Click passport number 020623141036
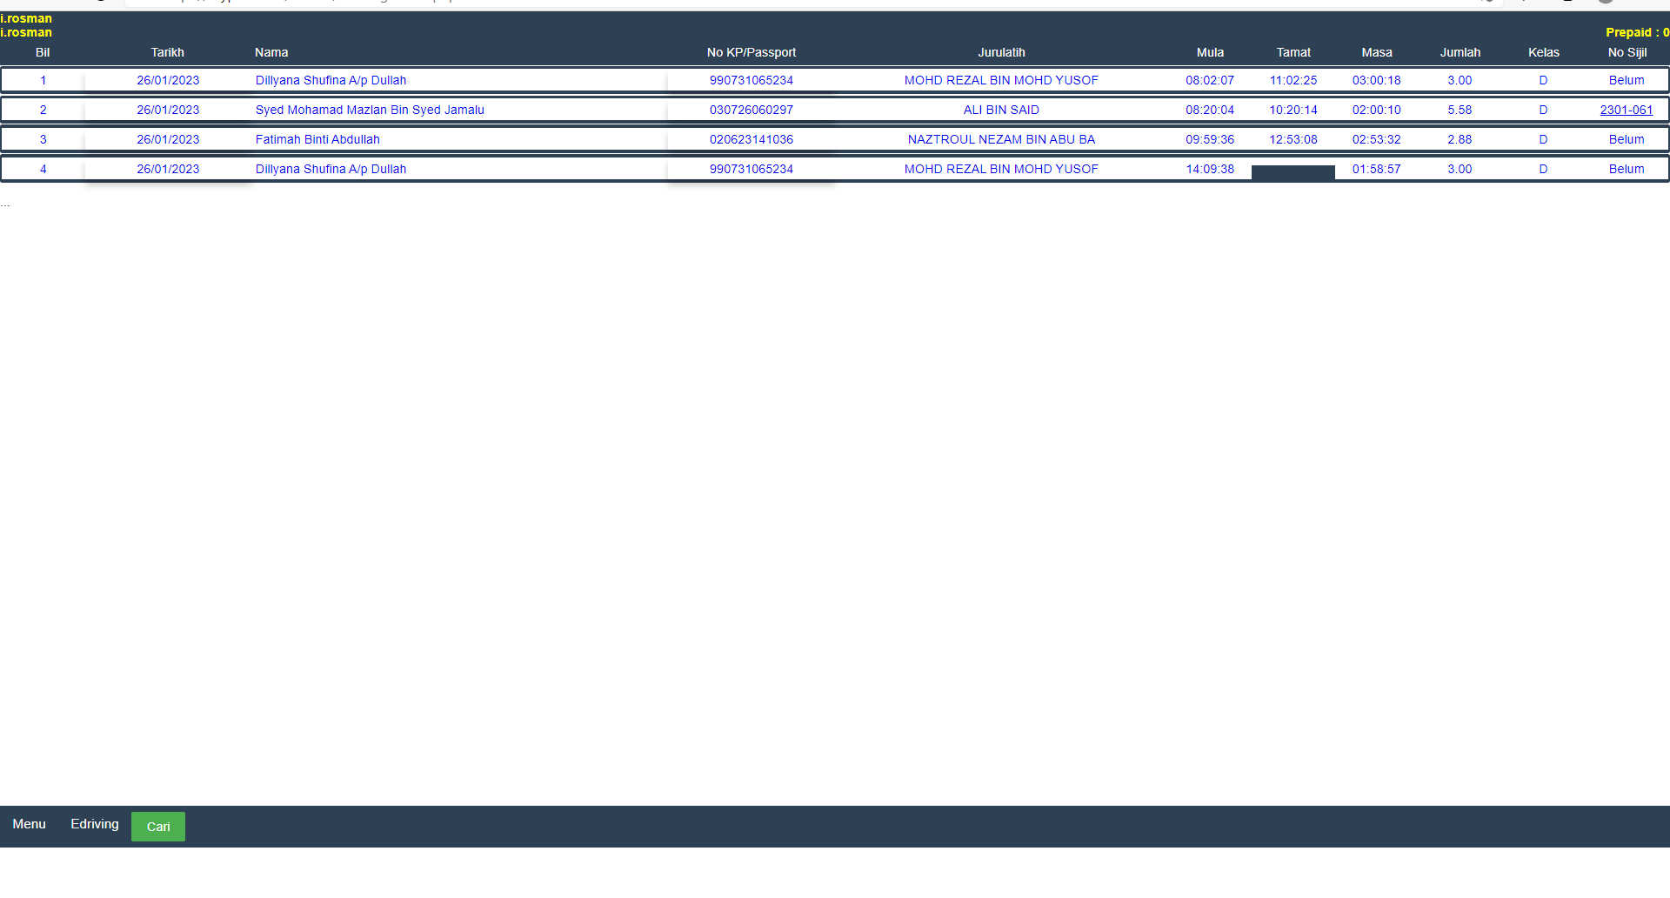Viewport: 1670px width, 898px height. [751, 139]
